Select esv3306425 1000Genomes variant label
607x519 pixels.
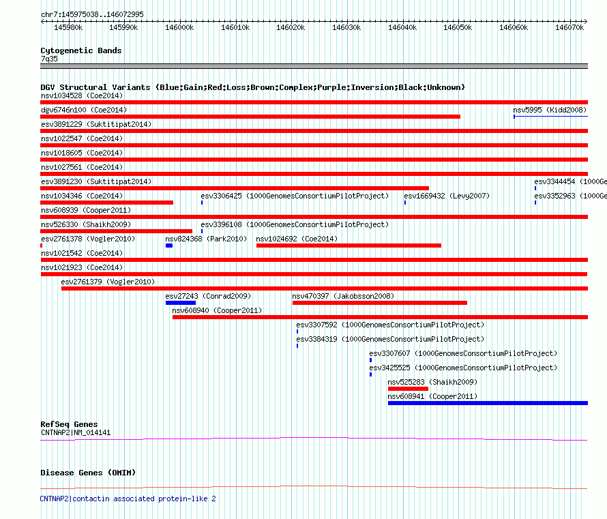pos(295,196)
